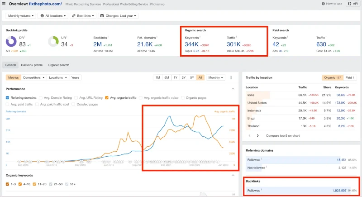This screenshot has width=362, height=197.
Task: Open the Monthly interval dropdown
Action: coord(215,77)
